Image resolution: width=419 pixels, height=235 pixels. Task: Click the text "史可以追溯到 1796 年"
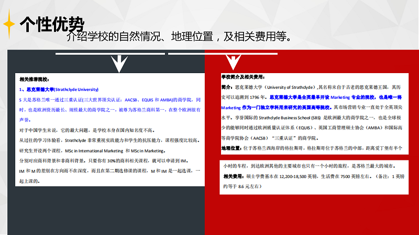pos(244,97)
